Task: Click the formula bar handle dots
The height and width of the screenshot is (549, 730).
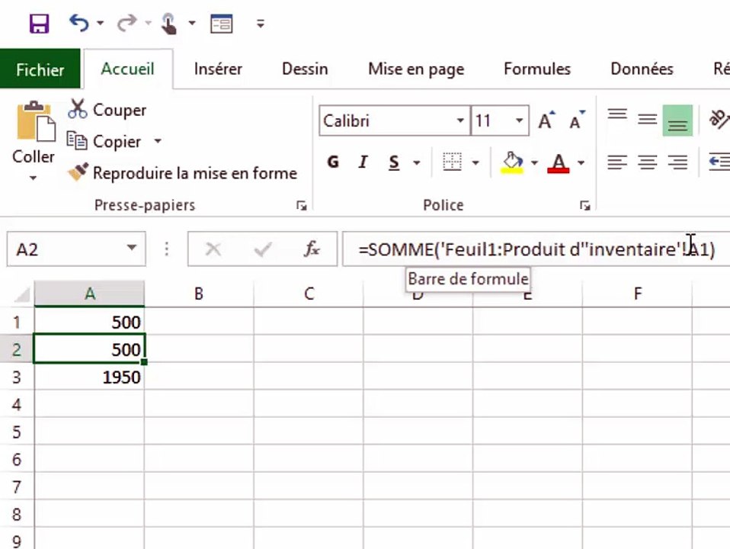Action: pos(167,249)
